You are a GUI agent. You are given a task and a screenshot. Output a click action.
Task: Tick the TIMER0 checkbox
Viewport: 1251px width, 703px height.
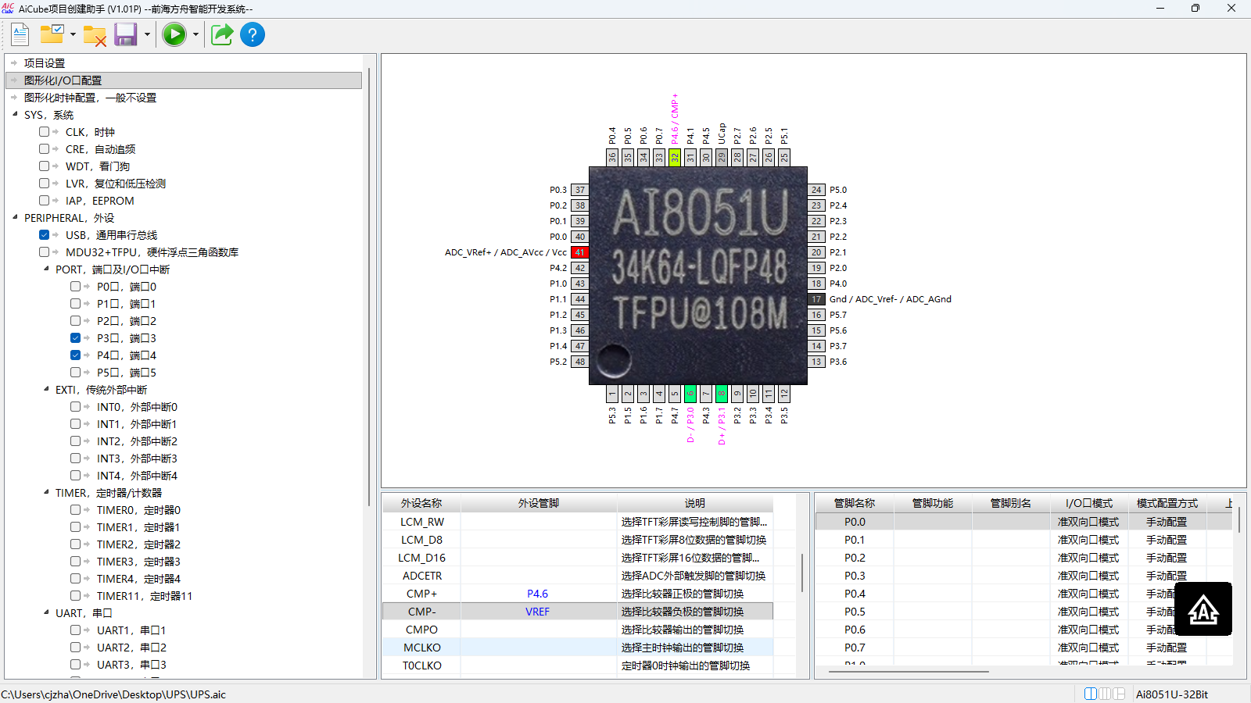point(76,510)
